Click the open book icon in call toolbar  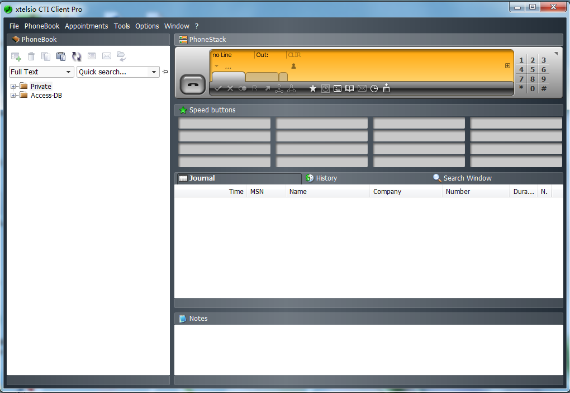tap(349, 88)
